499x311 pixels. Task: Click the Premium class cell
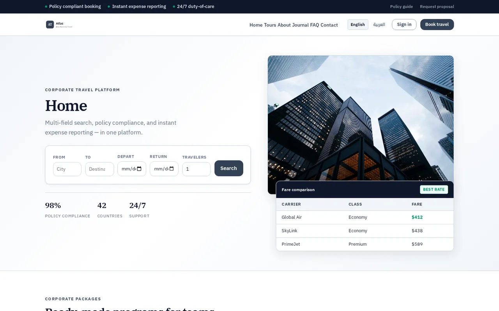[357, 244]
